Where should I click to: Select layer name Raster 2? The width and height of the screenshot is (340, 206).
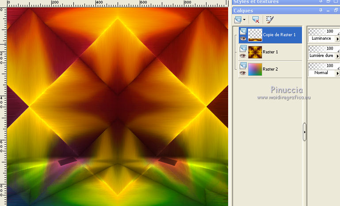(270, 69)
